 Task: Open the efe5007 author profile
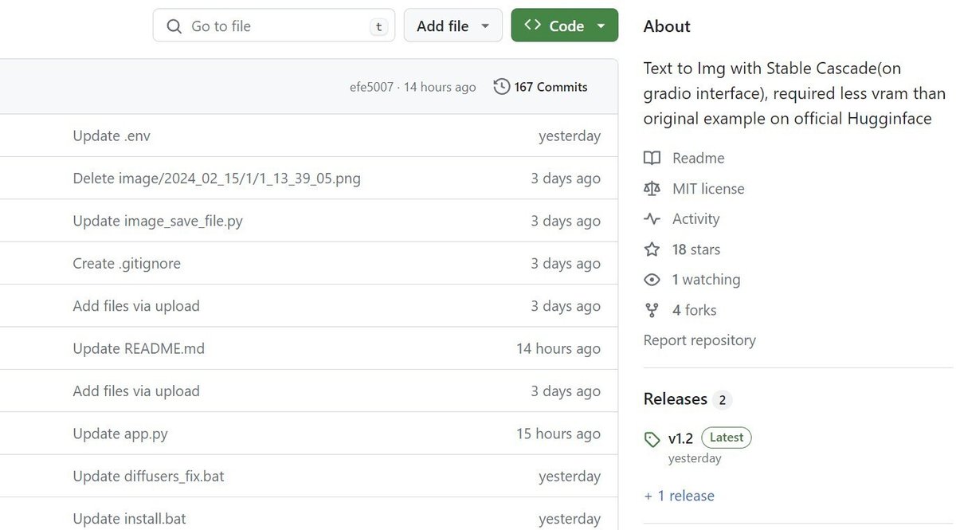[371, 88]
